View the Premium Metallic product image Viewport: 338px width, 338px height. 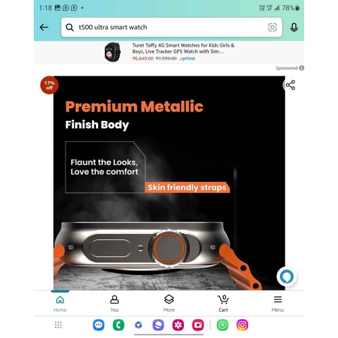(x=169, y=183)
